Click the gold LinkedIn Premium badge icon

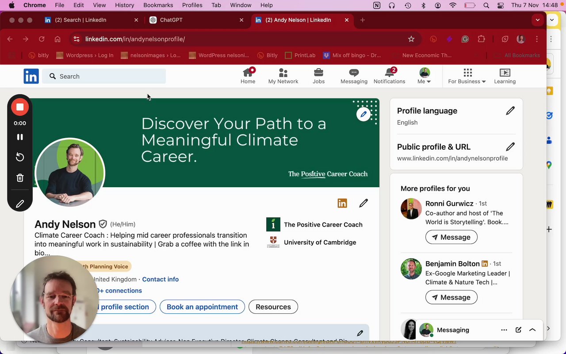click(x=342, y=203)
